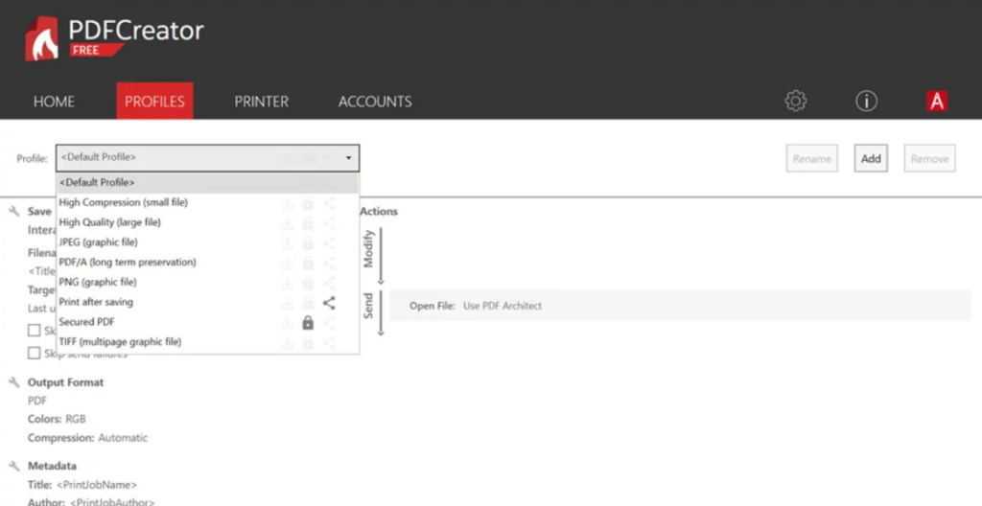Click the Send actions label
Viewport: 982px width, 506px height.
click(x=368, y=306)
